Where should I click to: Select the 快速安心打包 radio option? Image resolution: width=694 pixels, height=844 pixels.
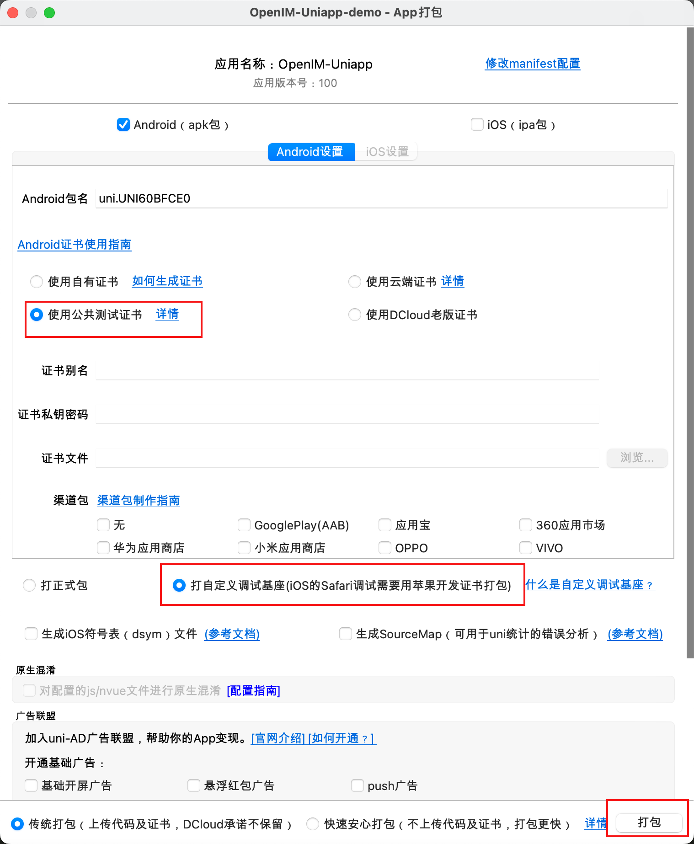(x=313, y=824)
